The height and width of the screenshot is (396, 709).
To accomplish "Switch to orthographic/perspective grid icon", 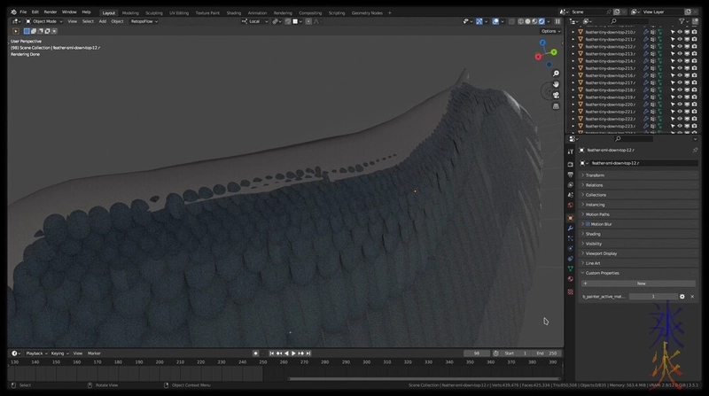I will coord(556,105).
